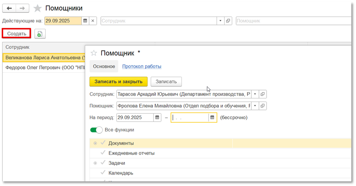Click the copy-create icon next to Создать
Image resolution: width=356 pixels, height=186 pixels.
[40, 34]
